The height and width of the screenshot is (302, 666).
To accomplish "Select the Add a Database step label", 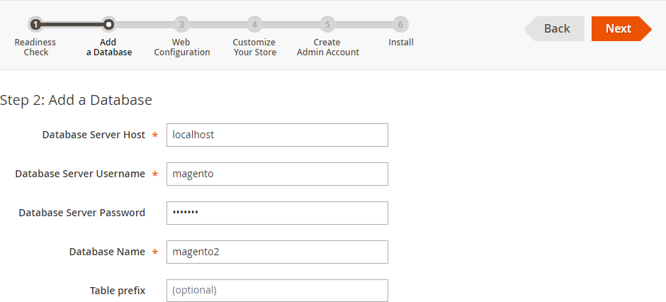I will pos(109,47).
